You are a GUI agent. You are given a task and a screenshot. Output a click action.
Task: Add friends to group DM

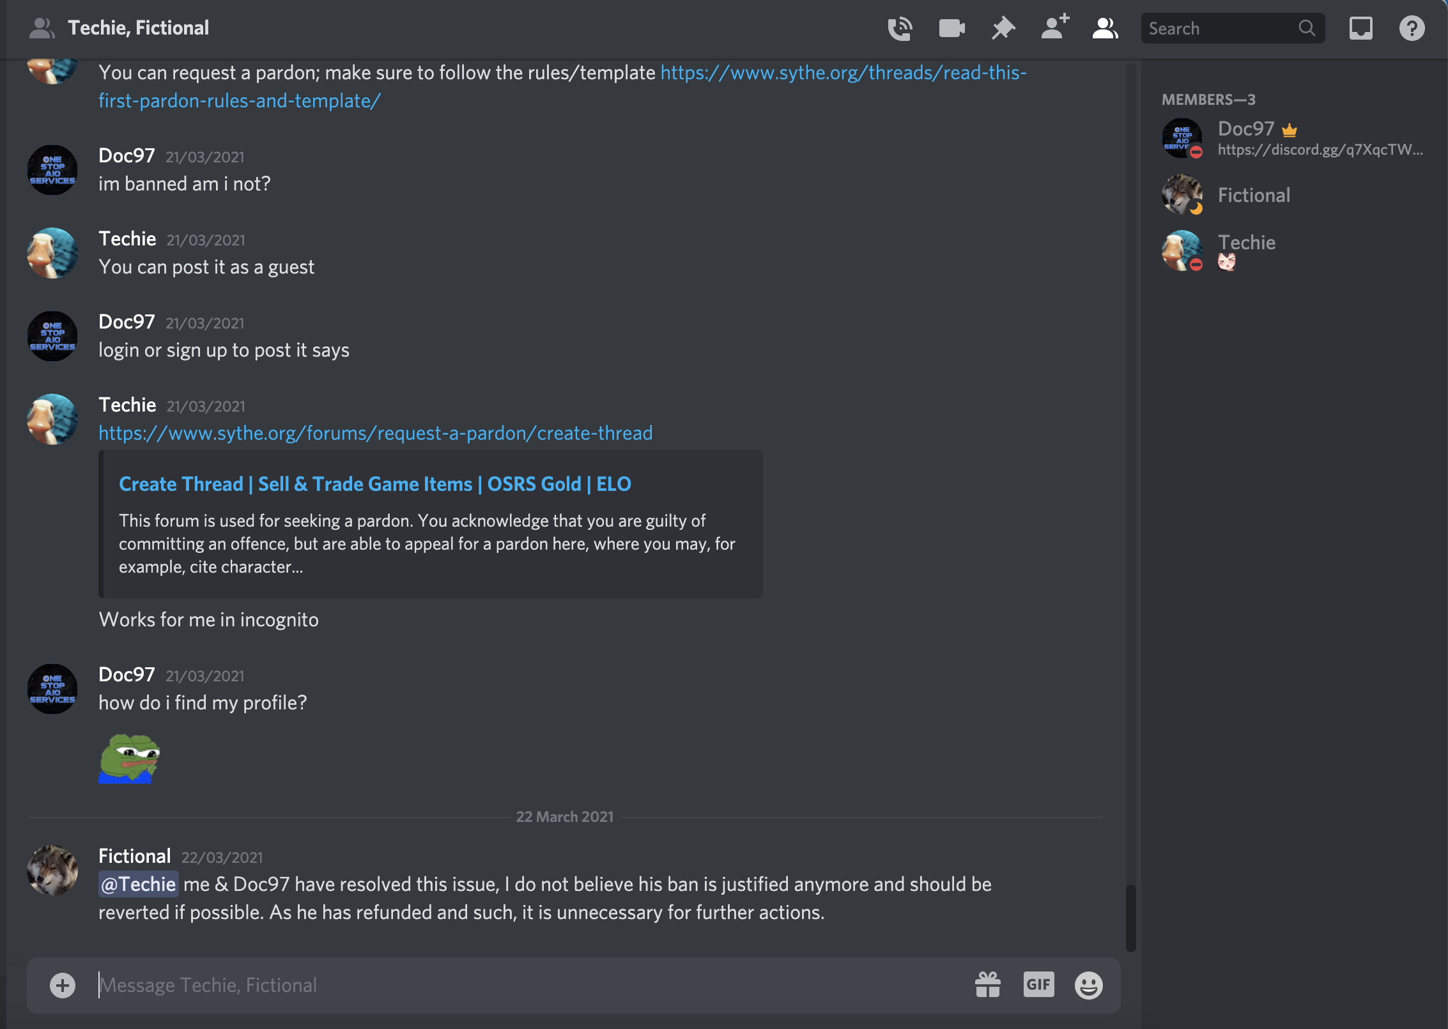pyautogui.click(x=1054, y=29)
